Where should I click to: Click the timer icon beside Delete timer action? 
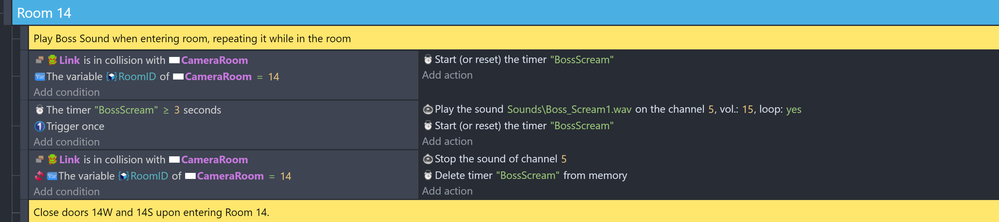[428, 176]
